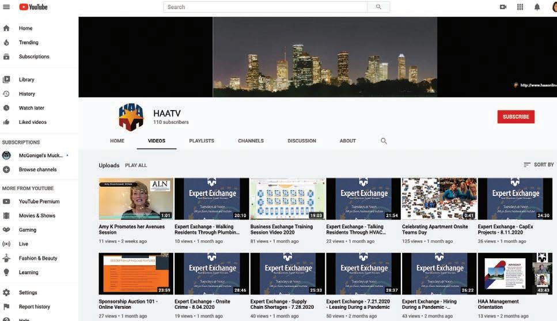Click the YouTube Premium icon

coord(6,202)
